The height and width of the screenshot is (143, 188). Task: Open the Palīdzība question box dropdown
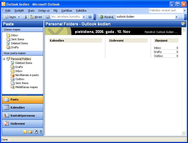(x=184, y=11)
